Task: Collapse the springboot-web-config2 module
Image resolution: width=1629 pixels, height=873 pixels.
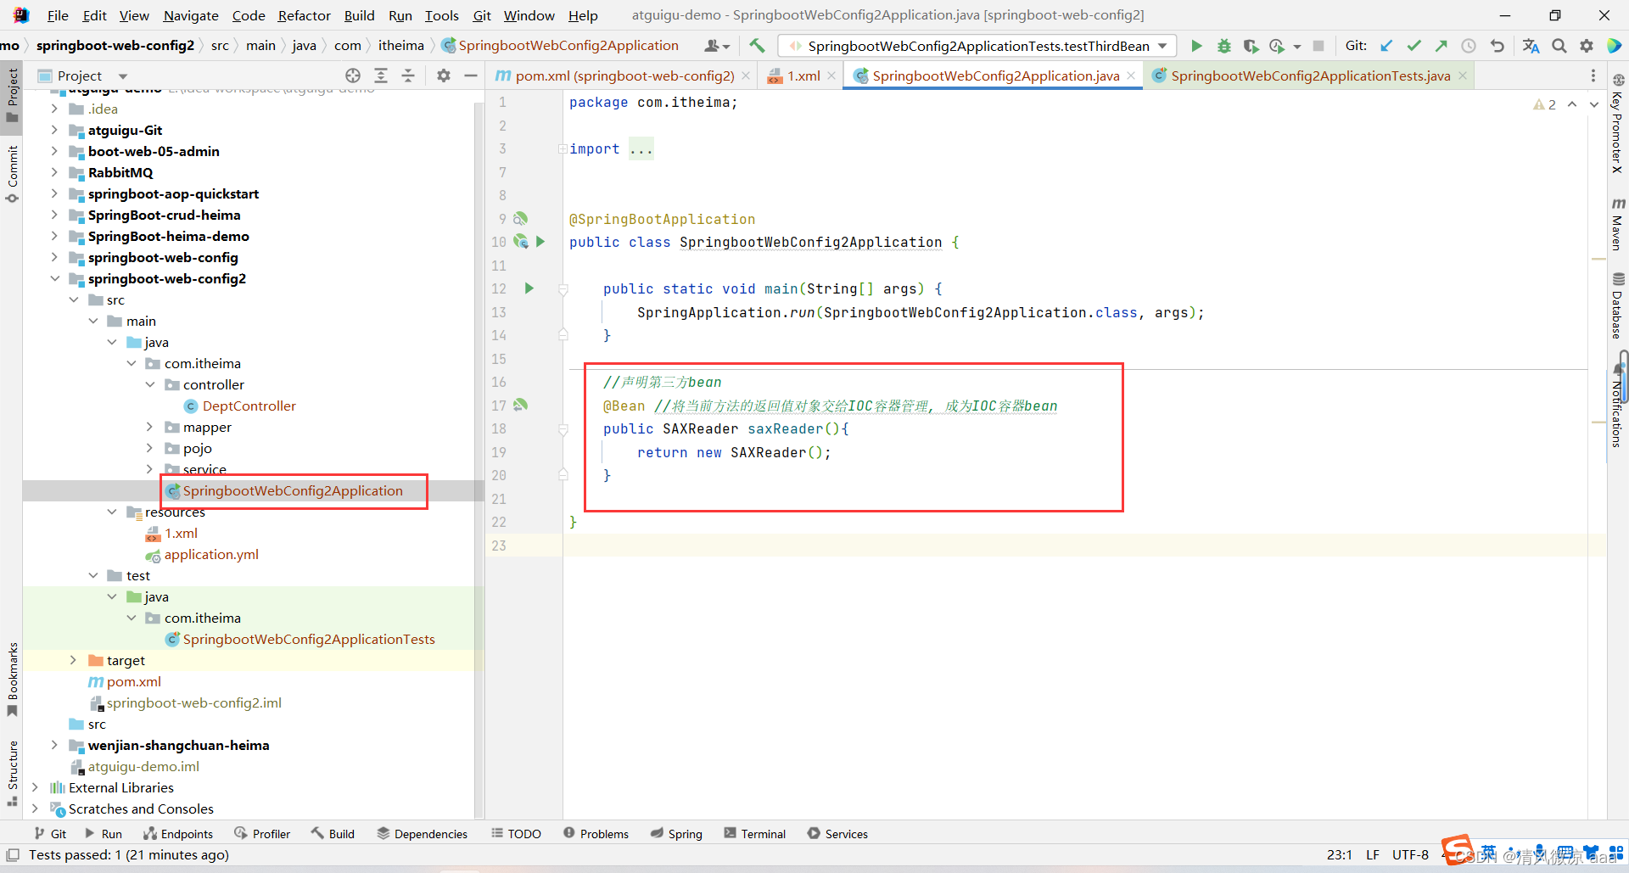Action: pyautogui.click(x=54, y=278)
